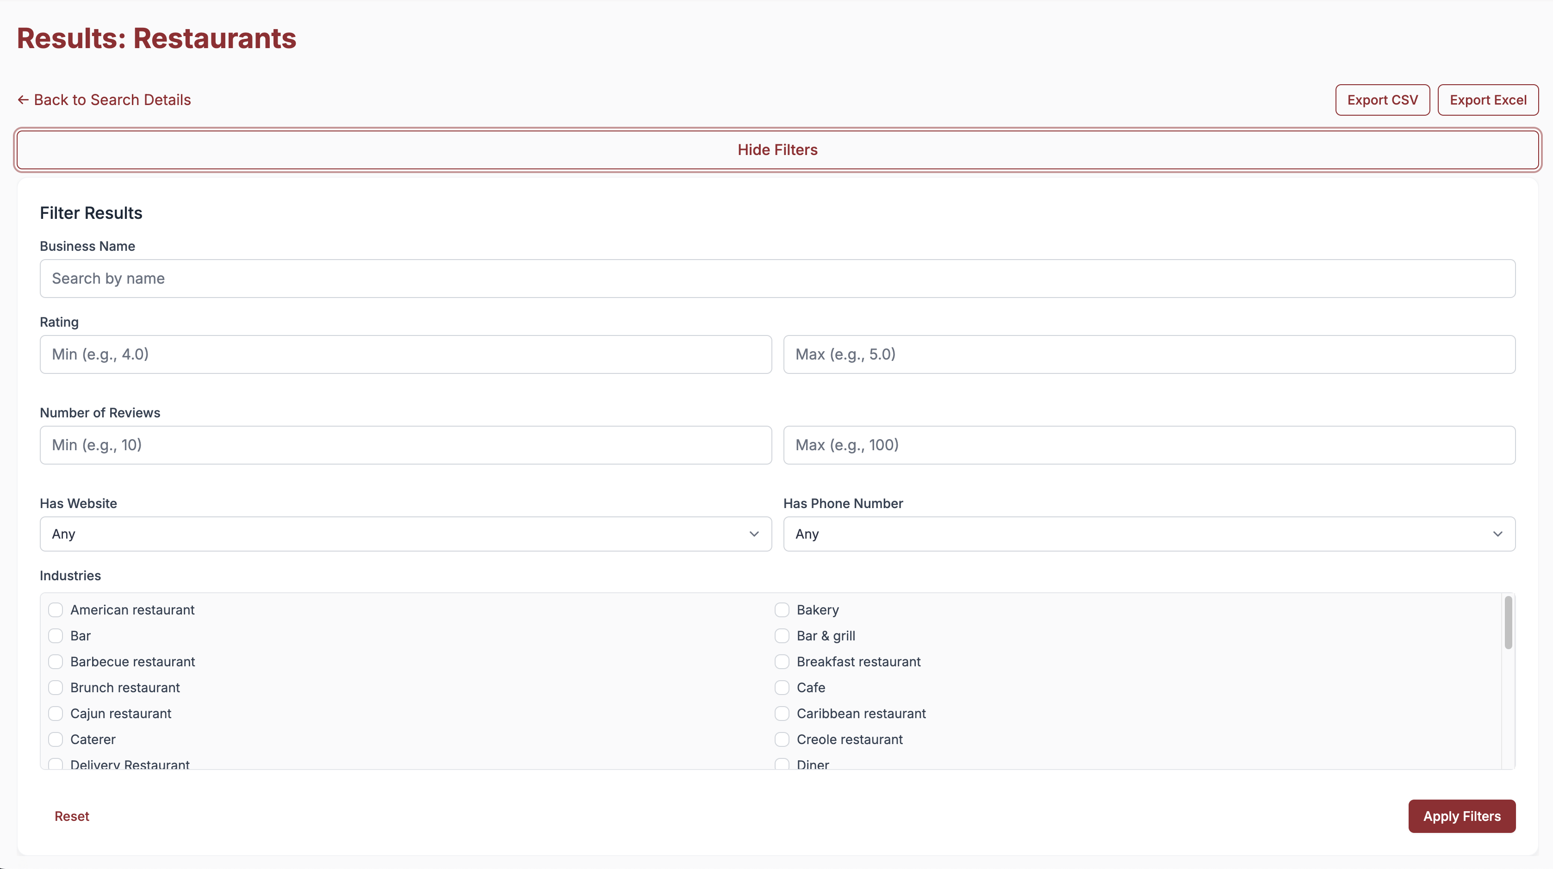Click the minimum Number of Reviews field
The image size is (1553, 869).
(405, 445)
